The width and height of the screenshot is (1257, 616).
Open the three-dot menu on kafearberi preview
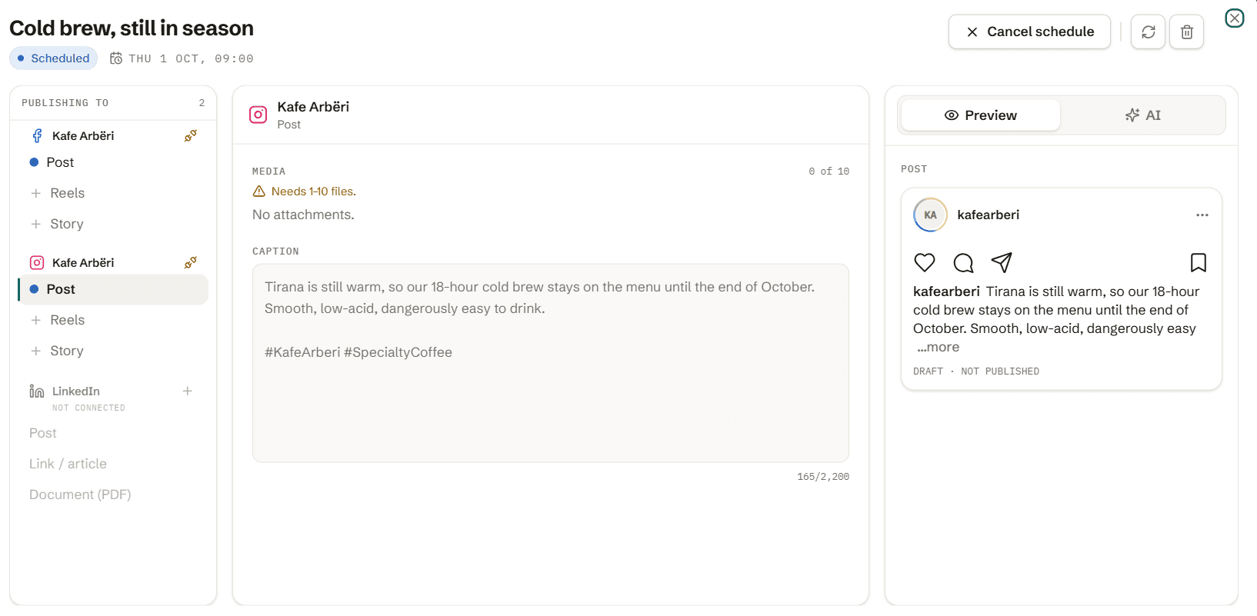[1202, 215]
